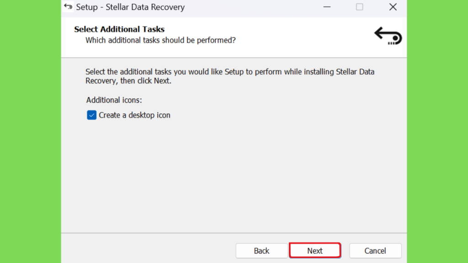The image size is (468, 263).
Task: Minimize the Setup window
Action: [x=327, y=7]
